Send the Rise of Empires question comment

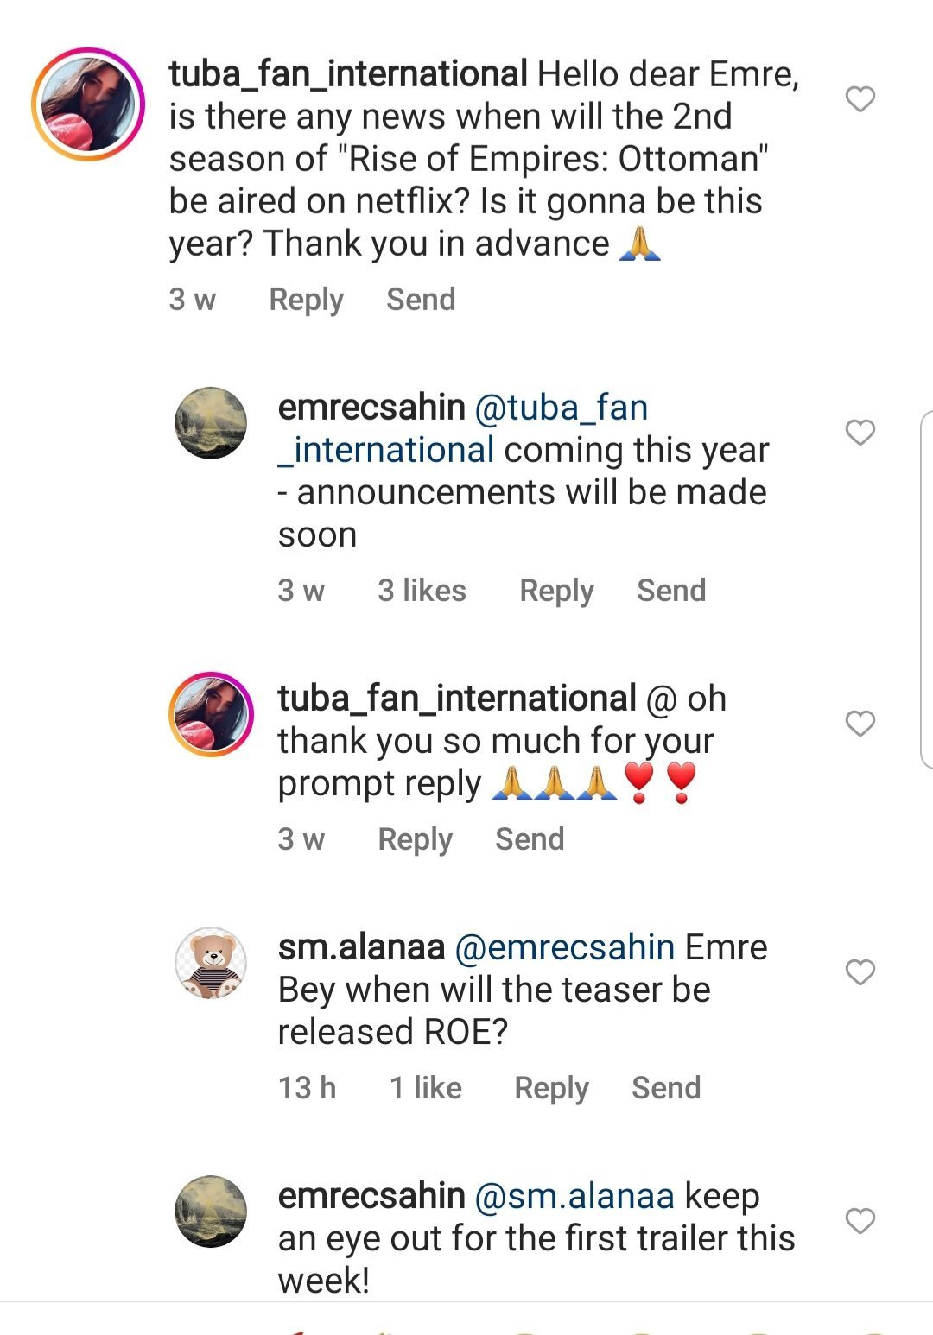pyautogui.click(x=421, y=299)
